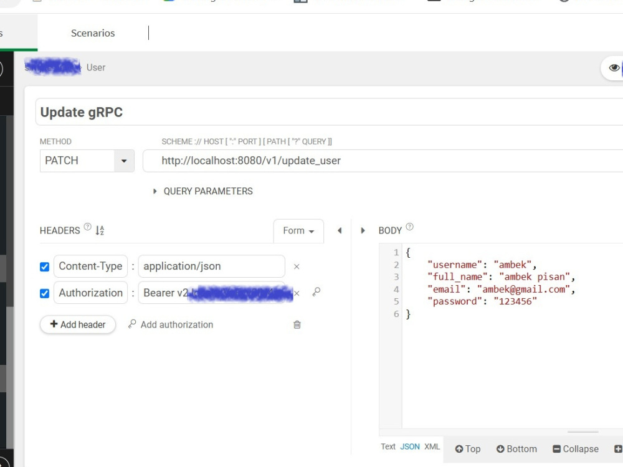The width and height of the screenshot is (623, 467).
Task: Remove the Content-Type header
Action: click(297, 267)
